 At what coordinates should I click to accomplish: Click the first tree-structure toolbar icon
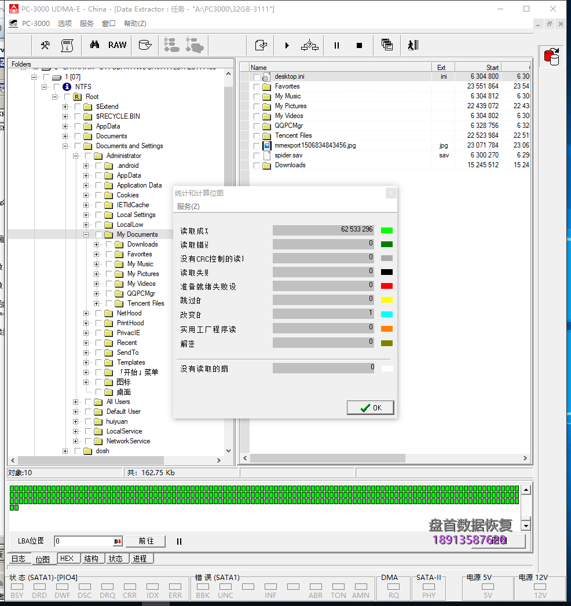[x=171, y=45]
